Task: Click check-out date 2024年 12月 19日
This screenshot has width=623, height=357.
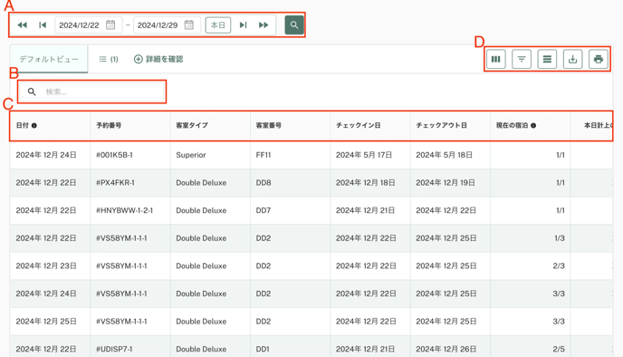Action: [x=446, y=183]
